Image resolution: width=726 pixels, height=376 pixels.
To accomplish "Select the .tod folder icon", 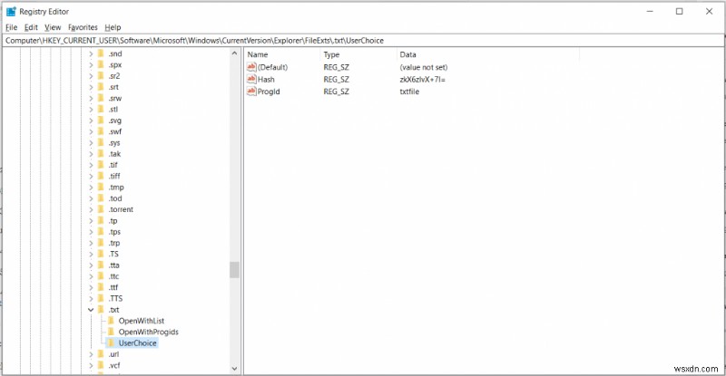I will pyautogui.click(x=101, y=198).
